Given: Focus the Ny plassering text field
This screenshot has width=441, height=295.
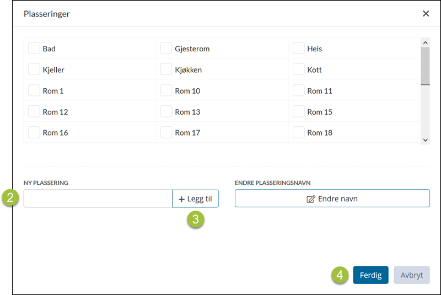Looking at the screenshot, I should click(x=98, y=199).
